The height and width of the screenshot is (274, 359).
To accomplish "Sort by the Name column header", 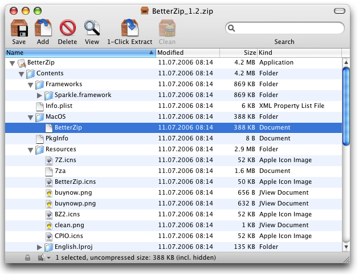I will click(x=80, y=53).
